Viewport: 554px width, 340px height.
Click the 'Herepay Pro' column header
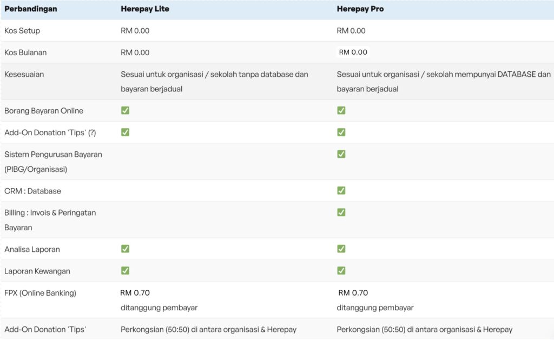pyautogui.click(x=360, y=9)
